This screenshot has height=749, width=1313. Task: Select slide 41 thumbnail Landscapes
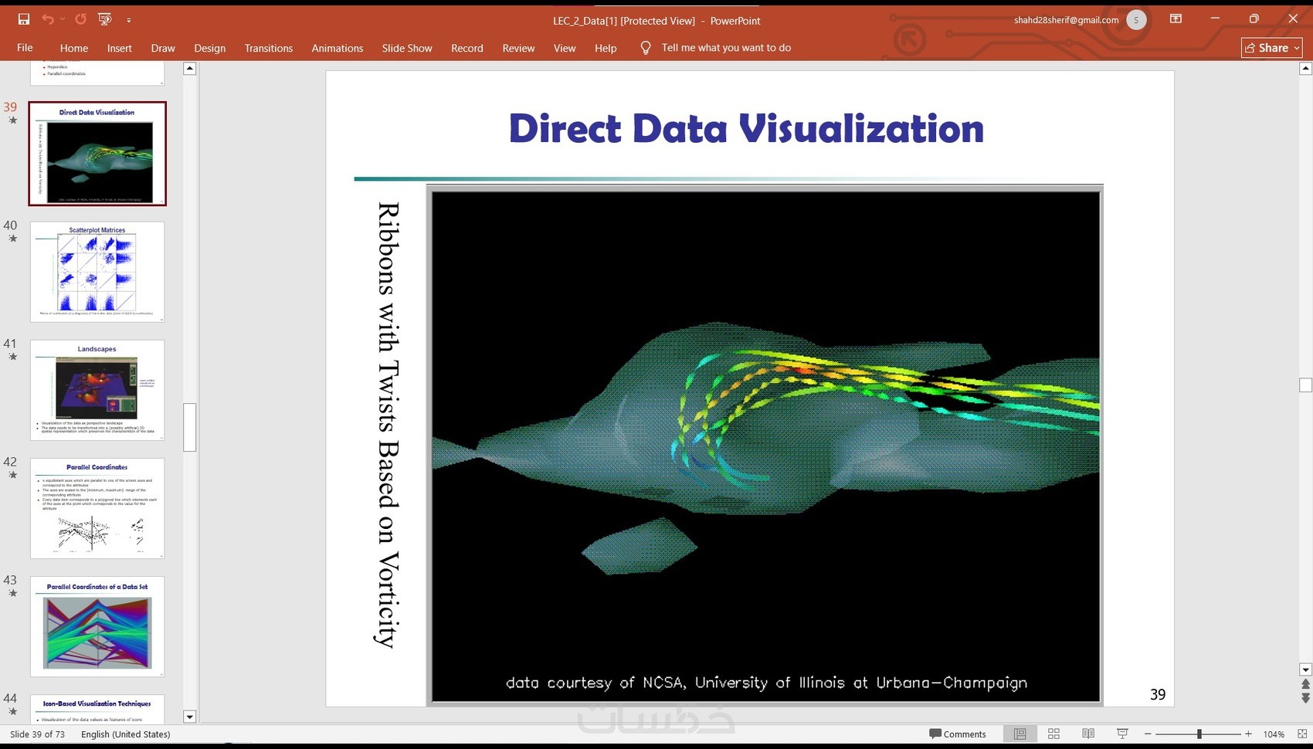(97, 390)
